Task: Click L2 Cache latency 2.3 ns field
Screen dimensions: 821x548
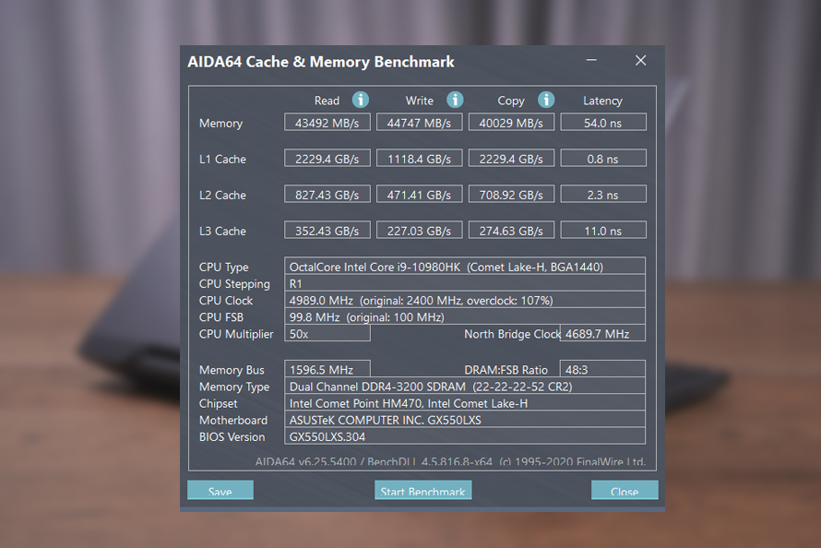Action: [603, 194]
